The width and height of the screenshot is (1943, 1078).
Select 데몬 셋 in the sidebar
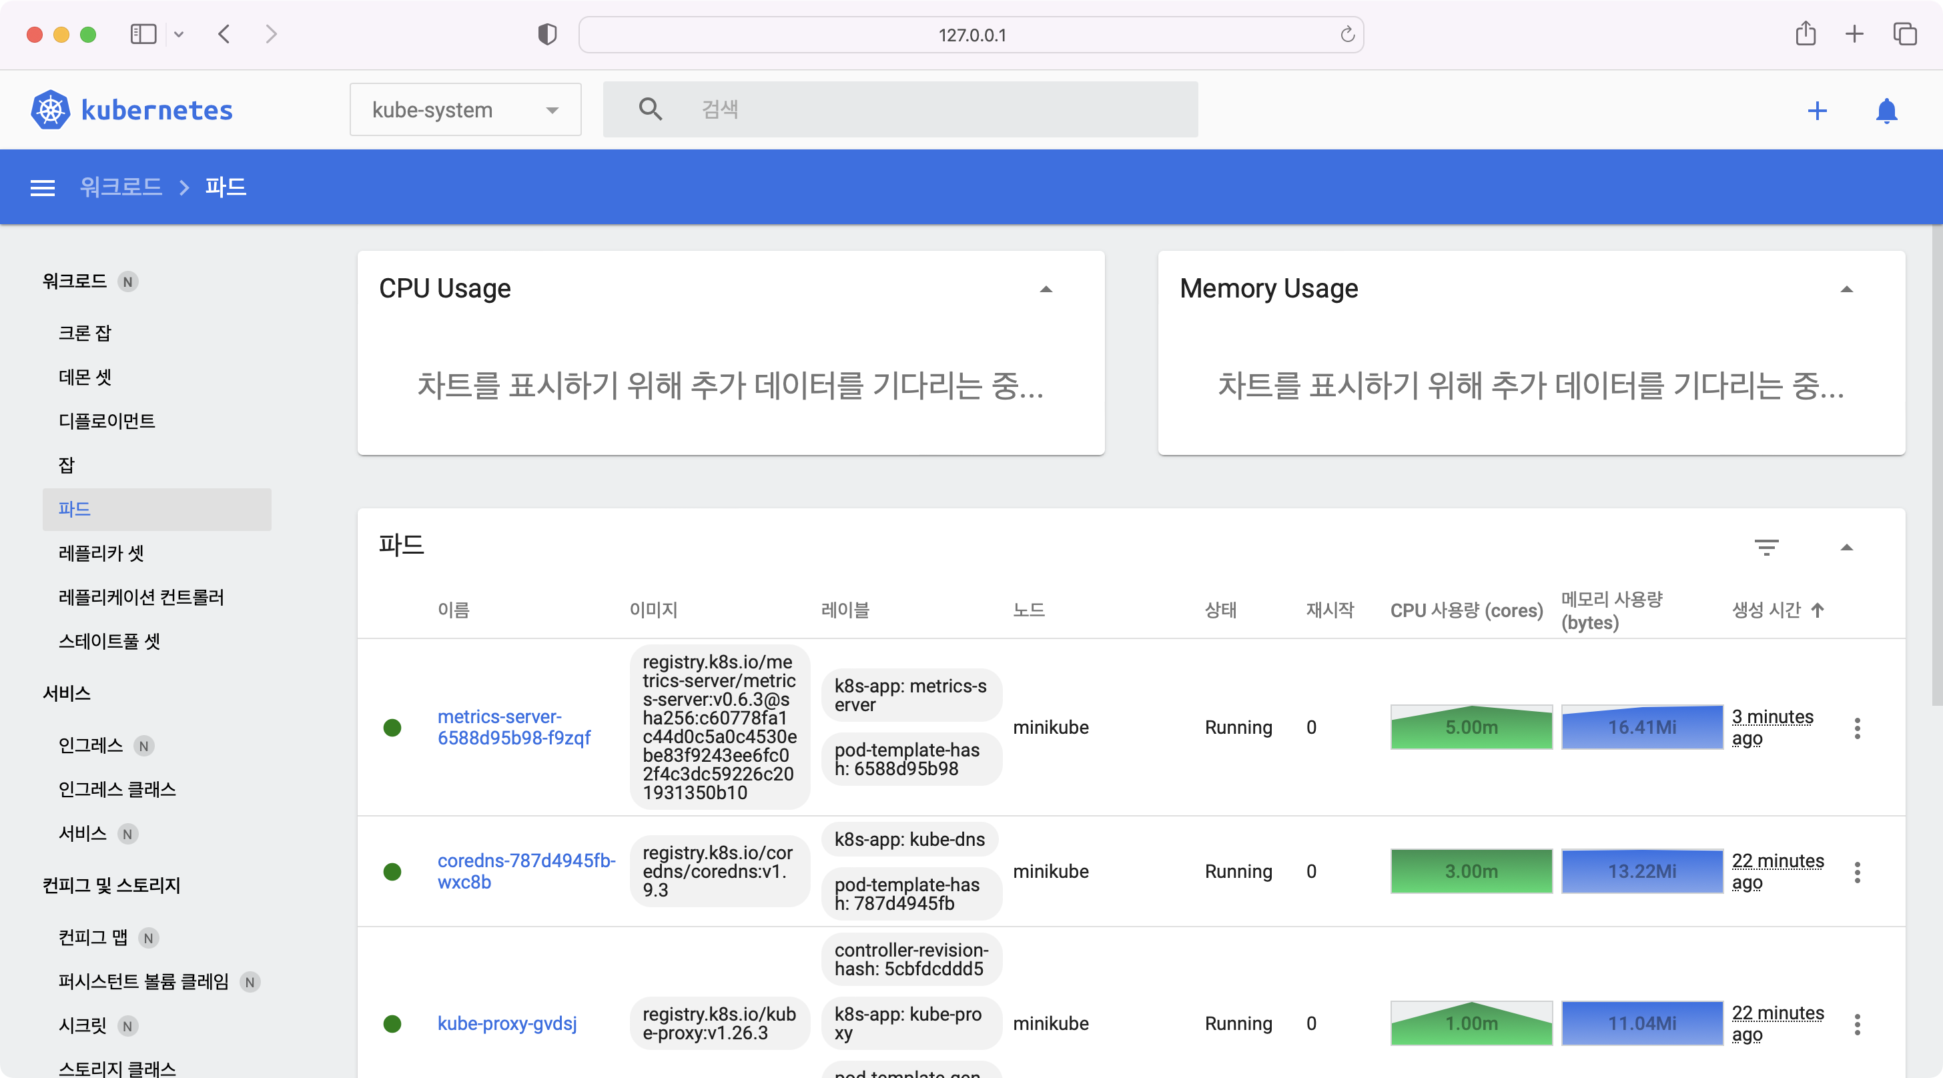point(85,377)
